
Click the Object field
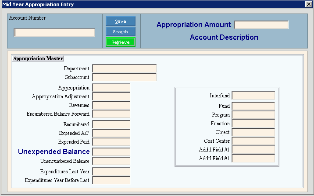(x=253, y=132)
